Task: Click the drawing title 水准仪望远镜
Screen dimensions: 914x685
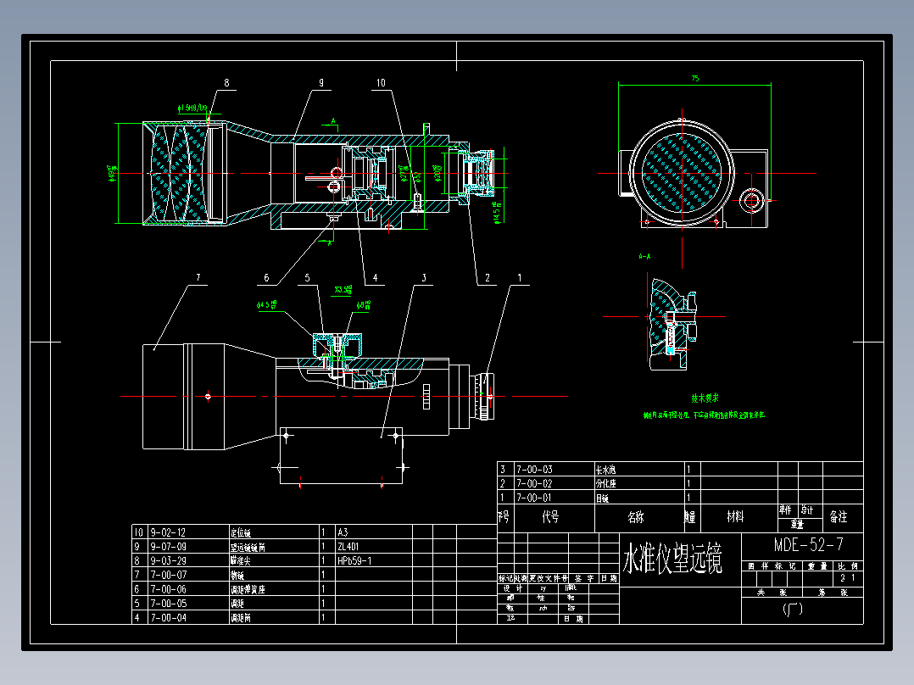Action: tap(672, 559)
